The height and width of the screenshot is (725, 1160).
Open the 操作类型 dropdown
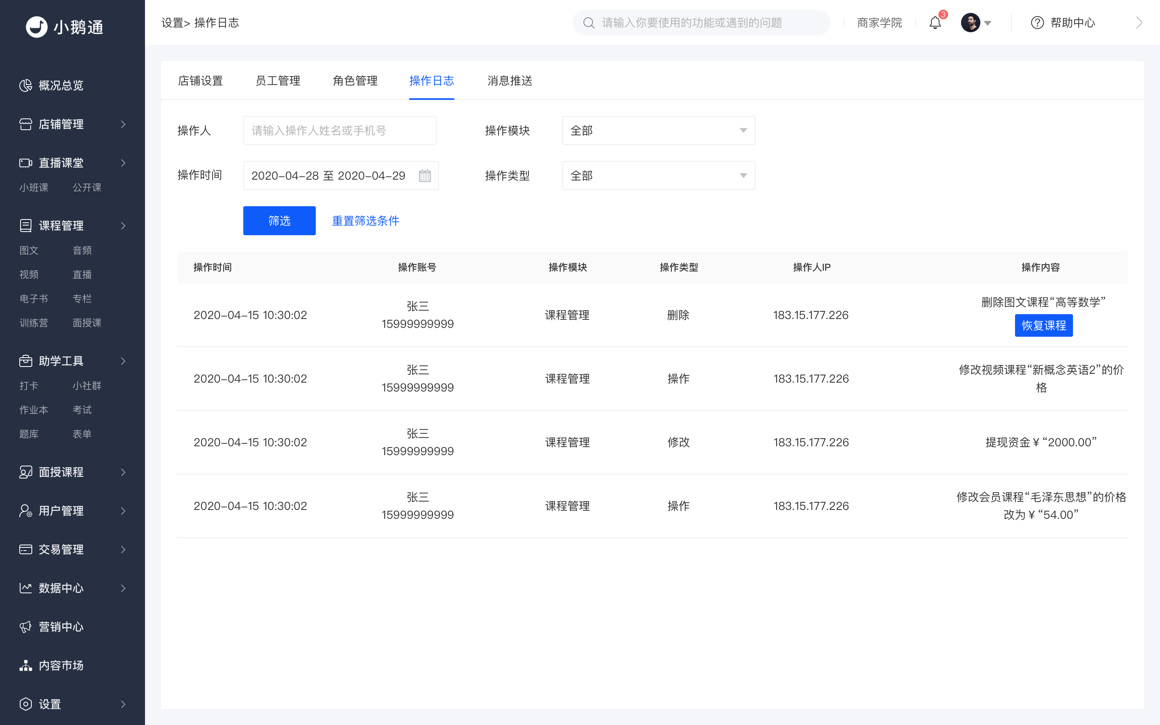pos(658,176)
